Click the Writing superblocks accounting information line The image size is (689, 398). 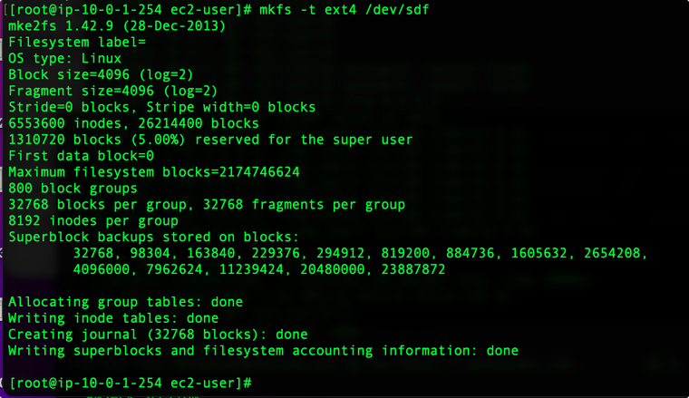(x=263, y=350)
